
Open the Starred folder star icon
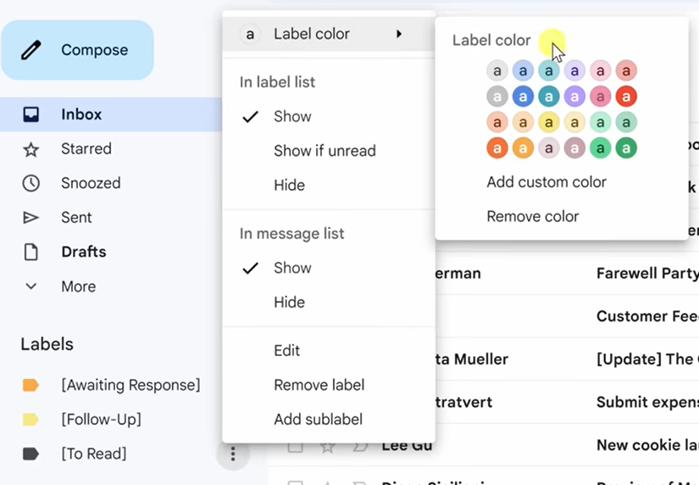click(x=31, y=149)
